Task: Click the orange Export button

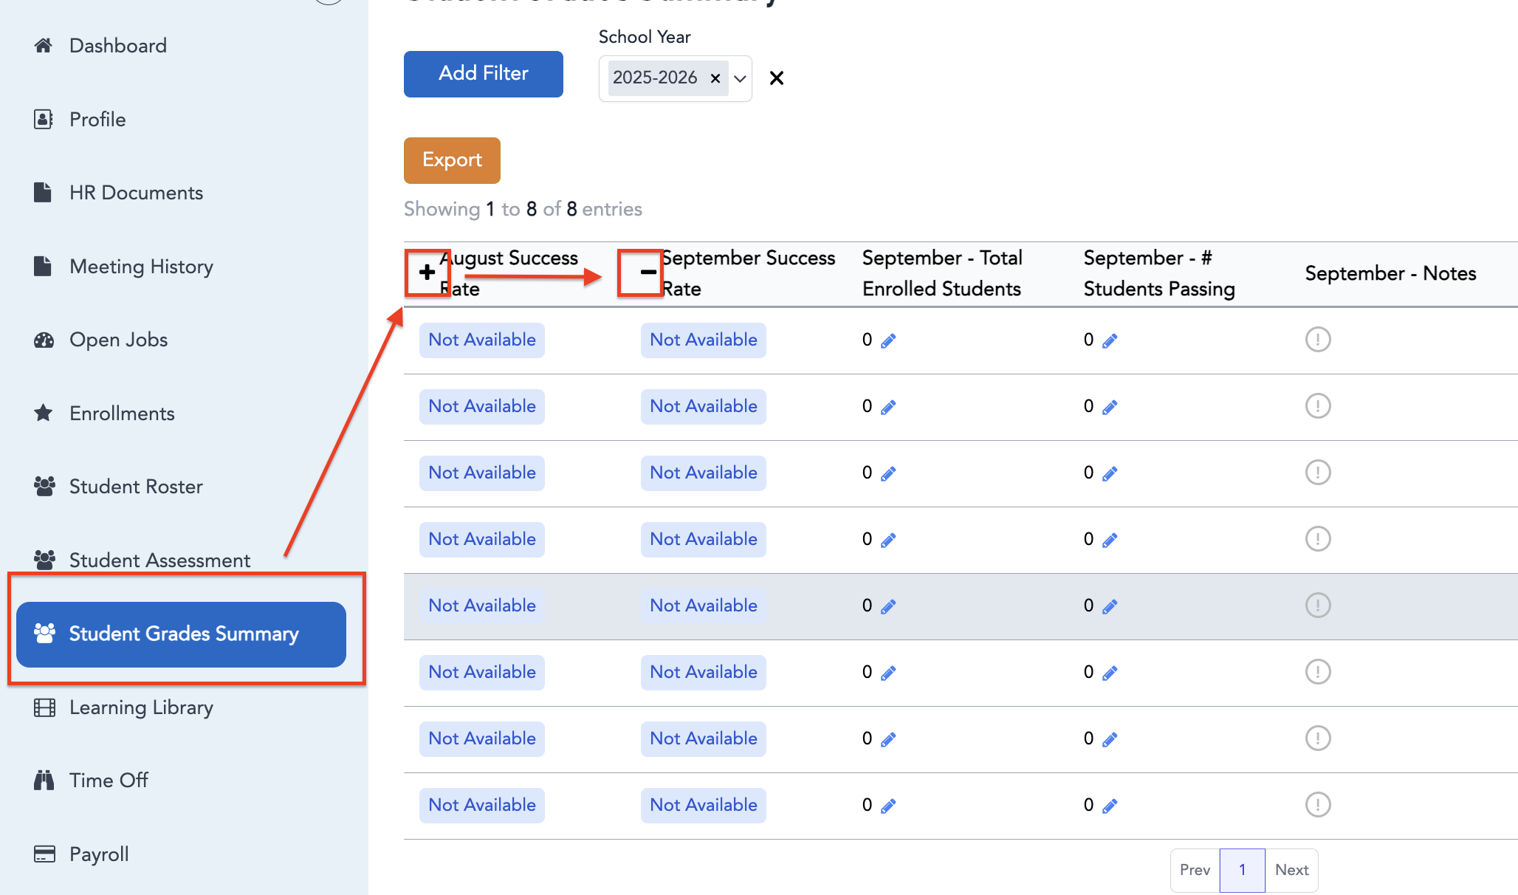Action: point(452,160)
